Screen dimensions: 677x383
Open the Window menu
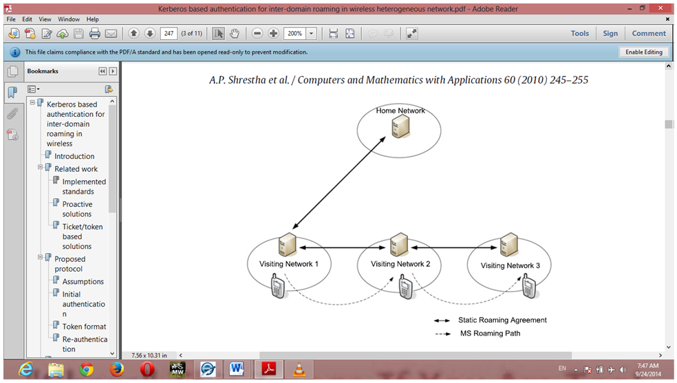[x=69, y=19]
